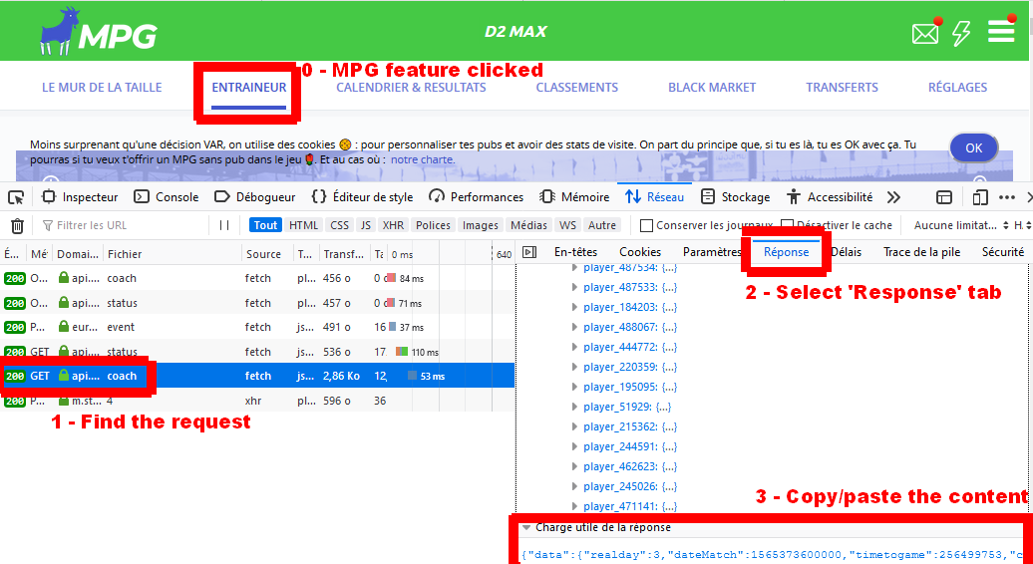Image resolution: width=1033 pixels, height=564 pixels.
Task: Open the Délais request tab
Action: pyautogui.click(x=846, y=252)
